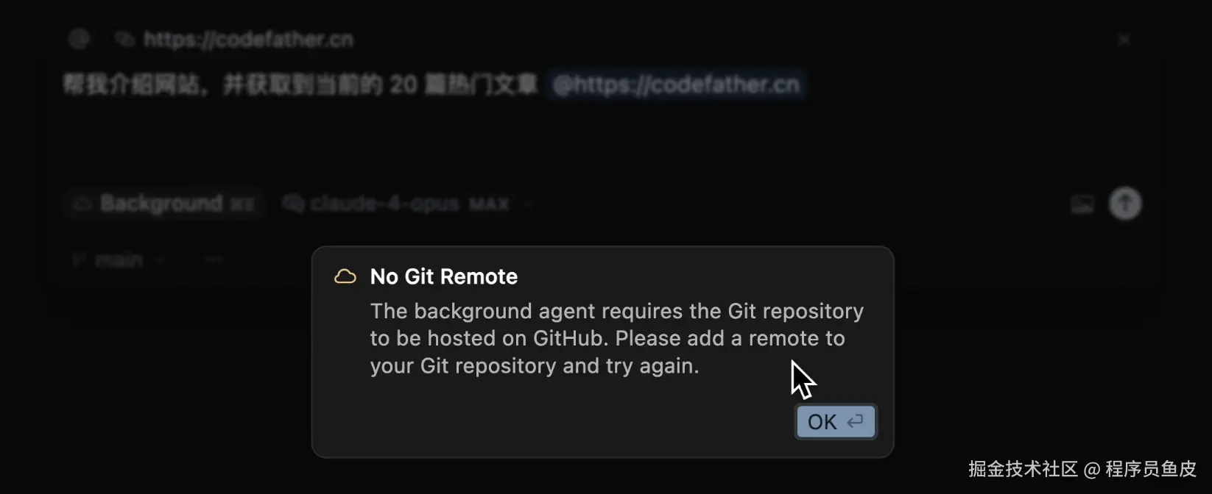Click the round up-arrow send button
The height and width of the screenshot is (494, 1212).
pos(1125,204)
